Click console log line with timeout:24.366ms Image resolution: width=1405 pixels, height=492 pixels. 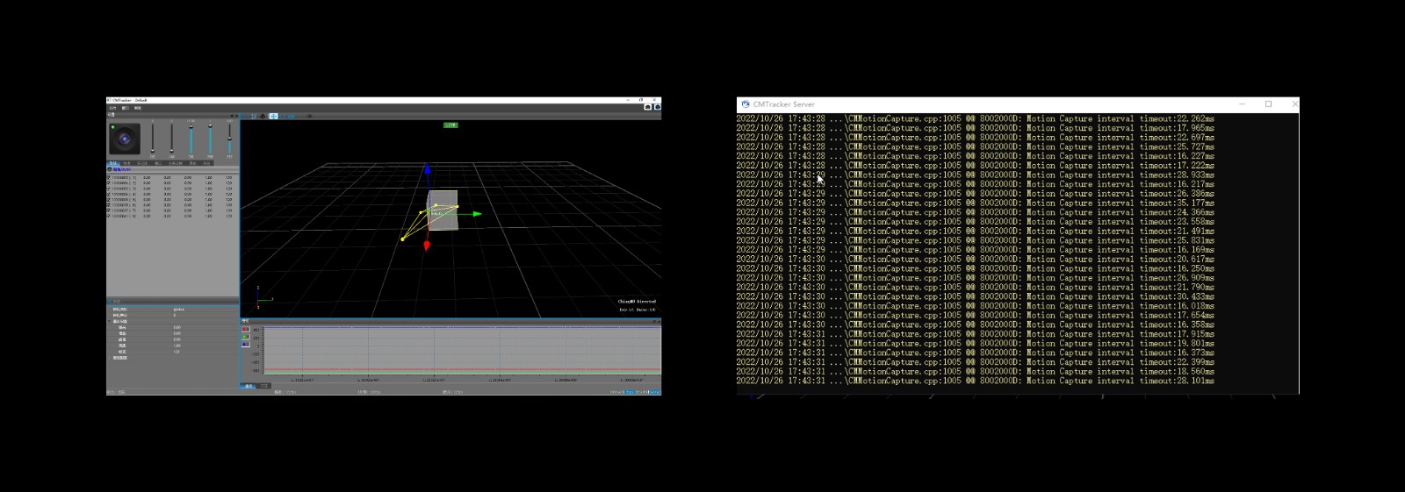click(x=976, y=212)
